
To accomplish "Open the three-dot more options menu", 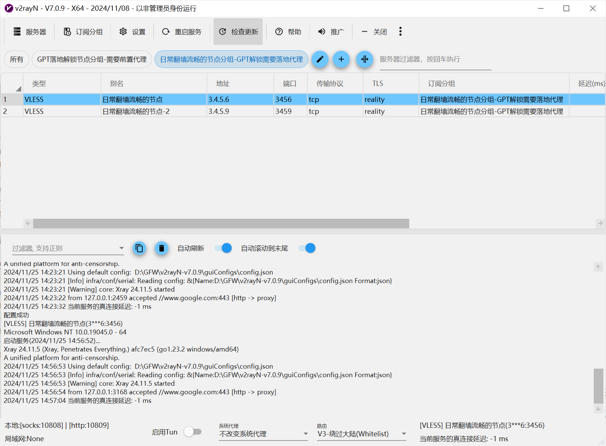I will tap(400, 32).
